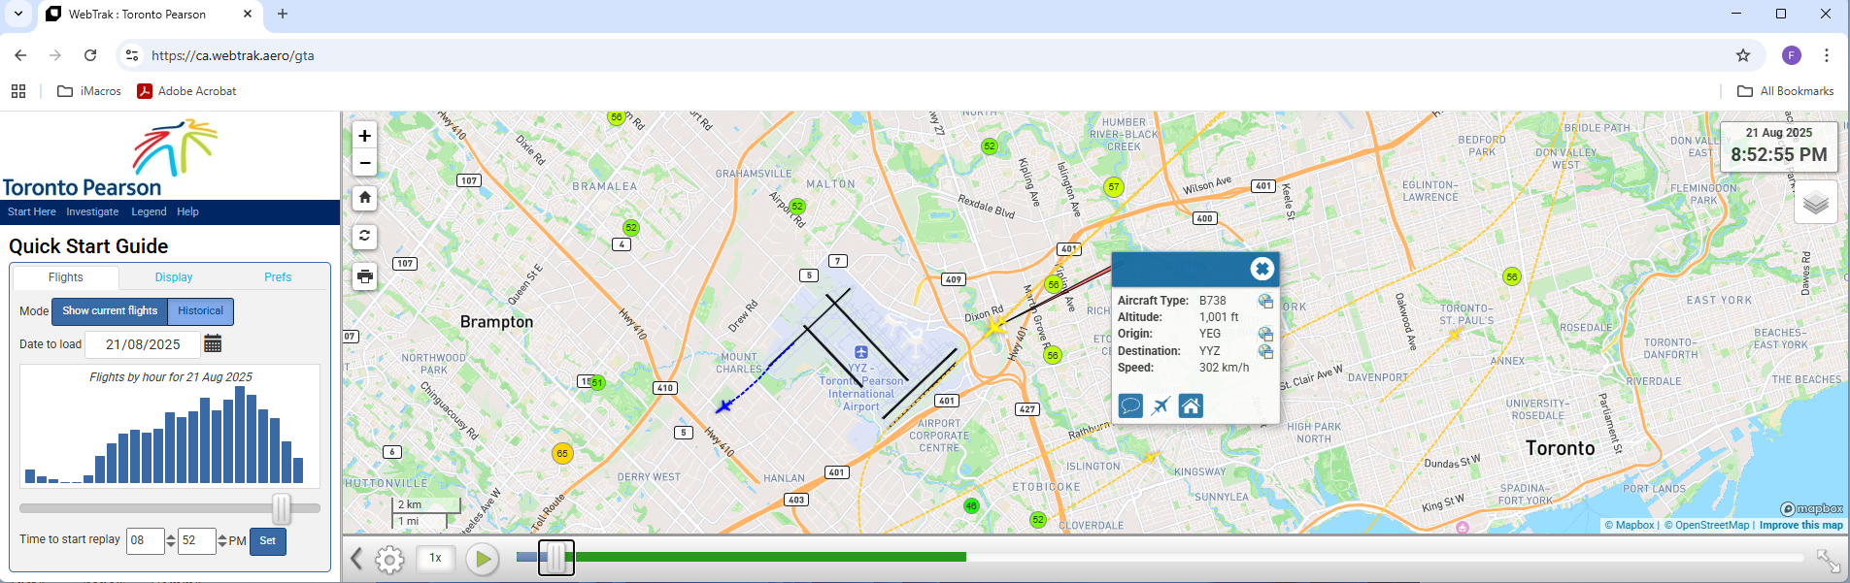Click the hour slider handle under chart

(282, 508)
